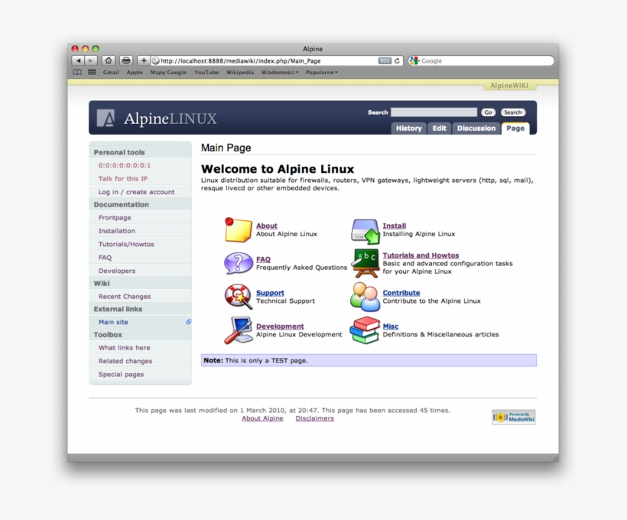Screen dimensions: 627x520
Task: Click the Development tools icon
Action: [239, 330]
